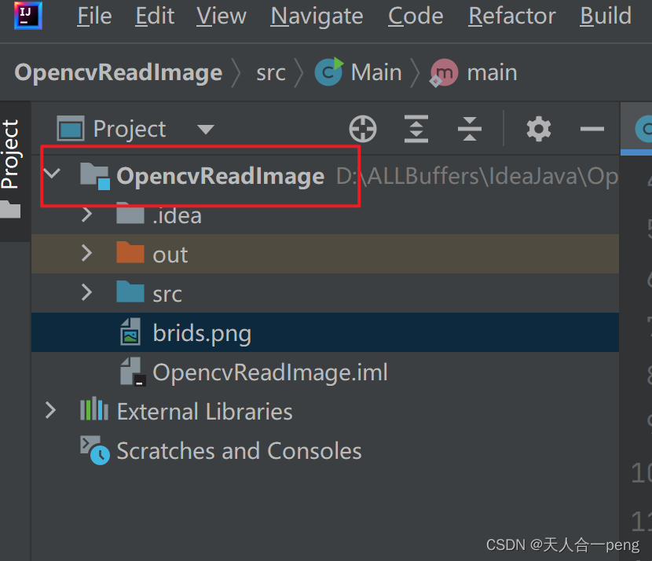Click the Expand All icon in Project toolbar
The width and height of the screenshot is (652, 561).
coord(416,129)
